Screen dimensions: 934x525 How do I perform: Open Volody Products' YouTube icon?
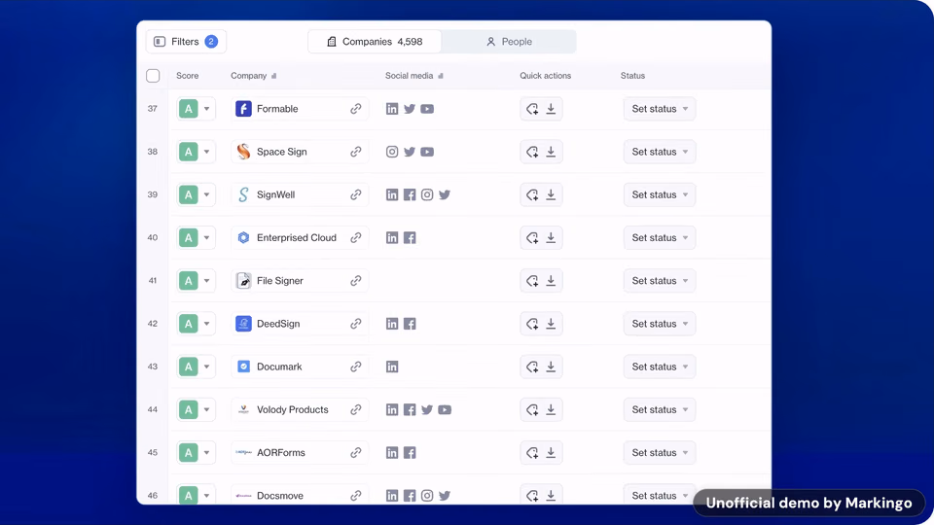(445, 409)
